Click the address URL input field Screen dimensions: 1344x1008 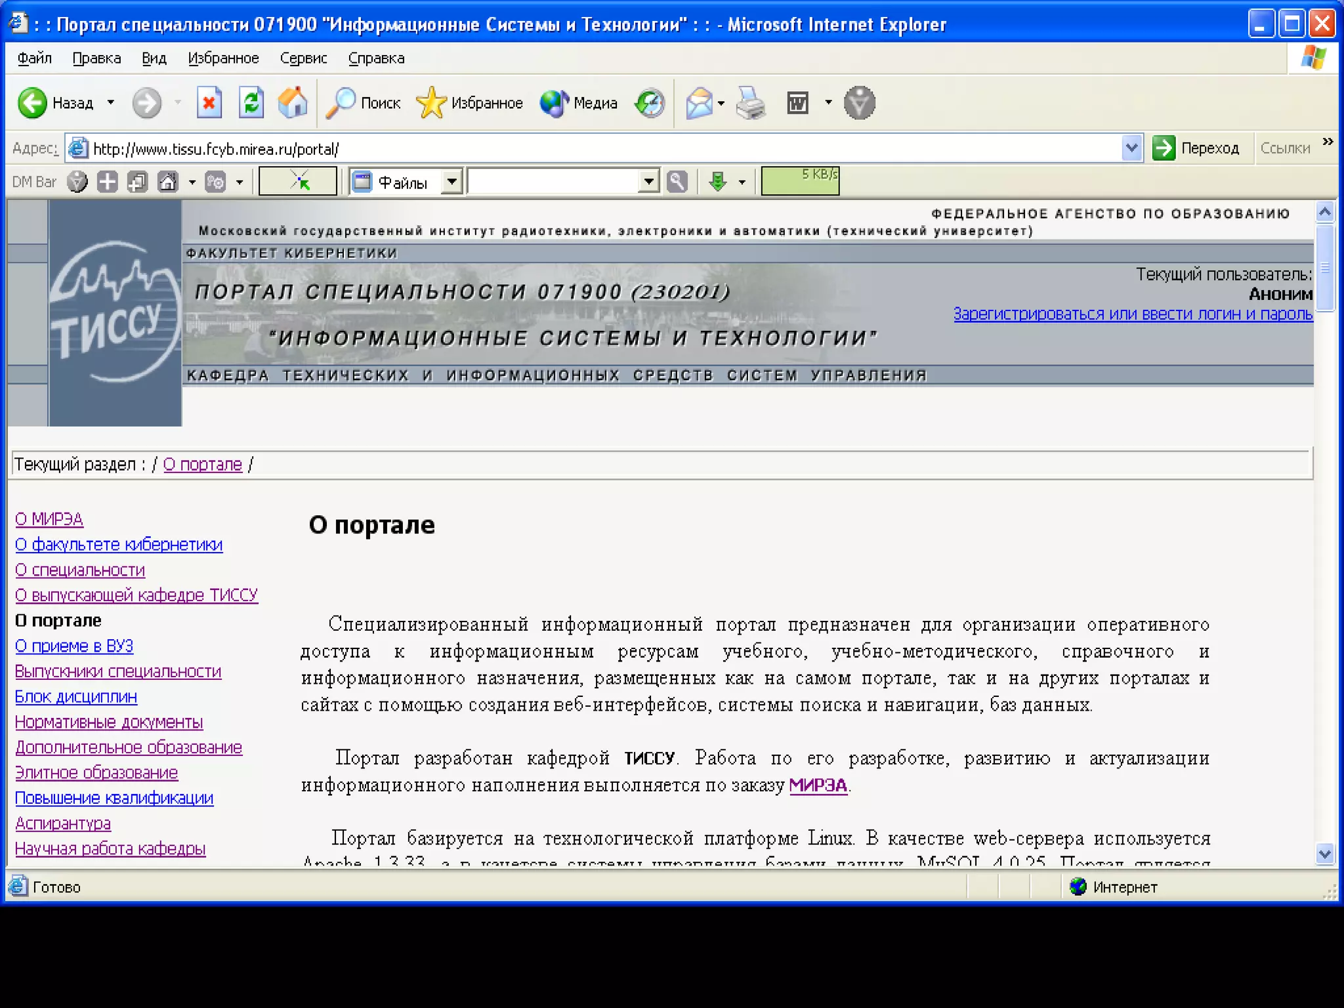click(604, 149)
